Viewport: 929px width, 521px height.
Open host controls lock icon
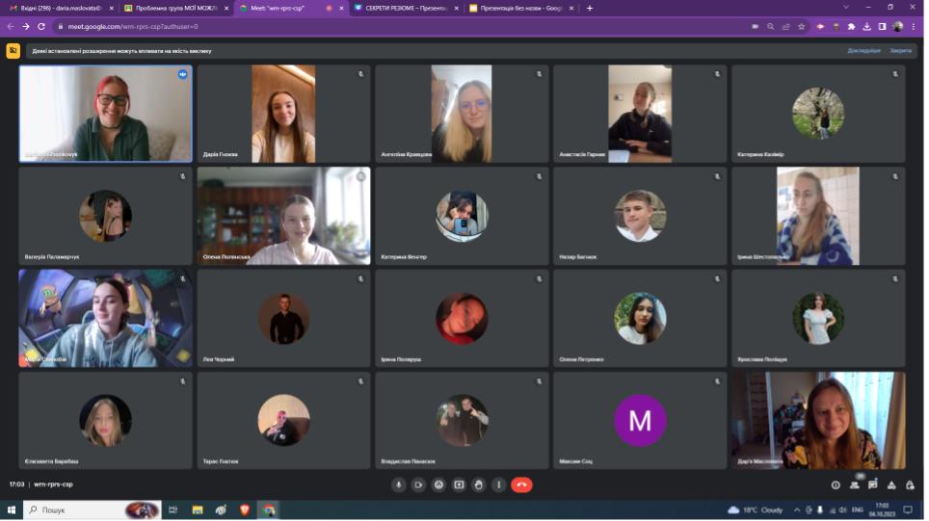click(909, 484)
